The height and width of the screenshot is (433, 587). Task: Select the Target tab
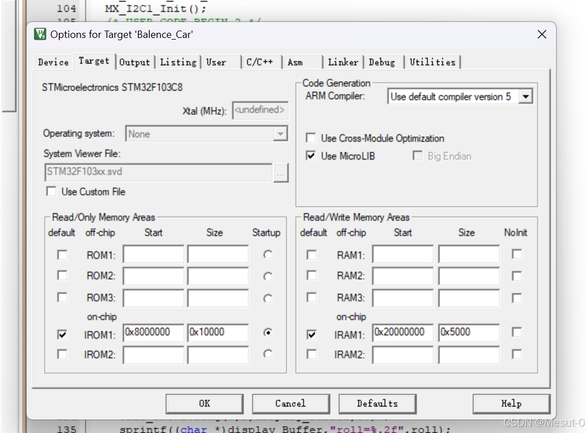(x=94, y=61)
